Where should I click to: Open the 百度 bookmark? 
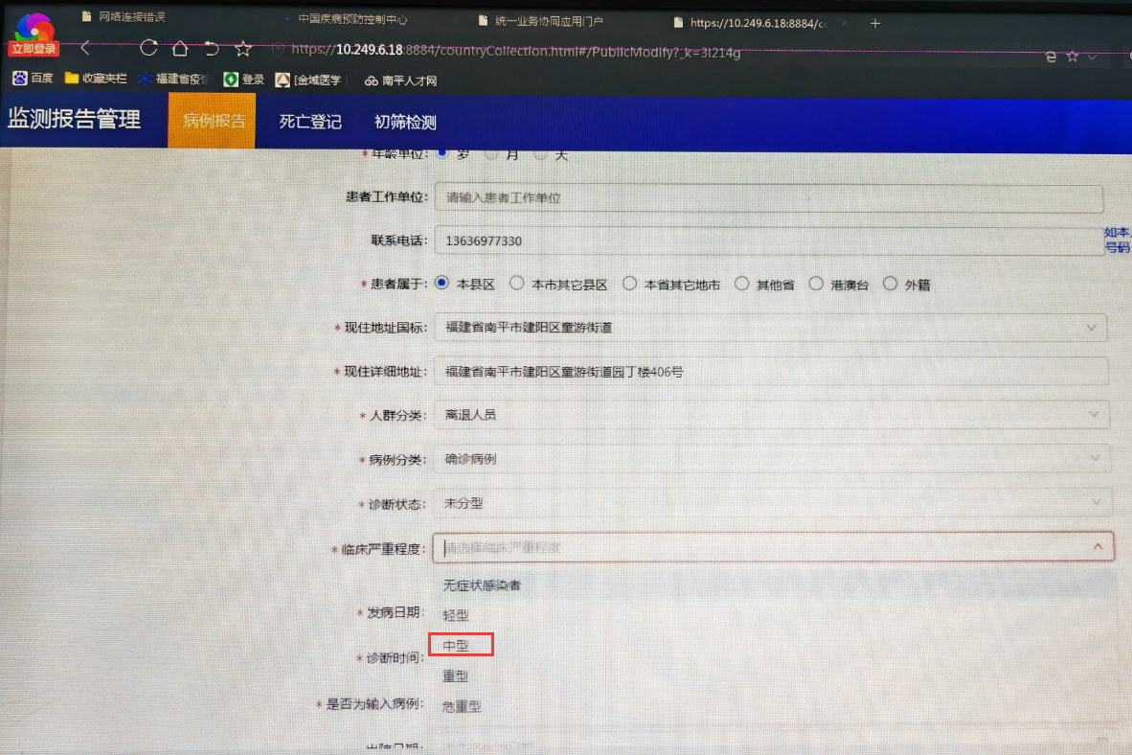coord(33,78)
